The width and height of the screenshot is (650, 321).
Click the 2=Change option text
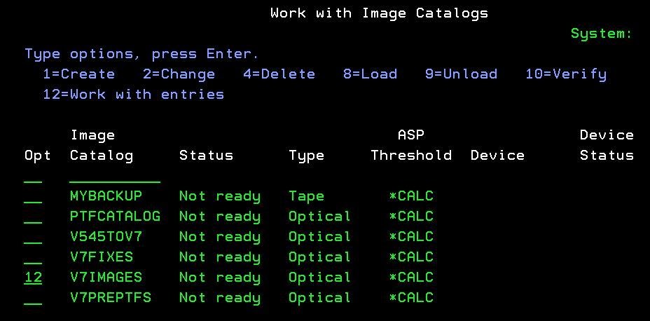179,74
